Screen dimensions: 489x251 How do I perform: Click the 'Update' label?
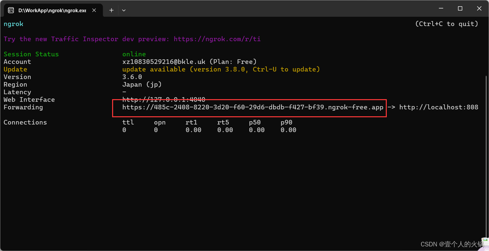(x=15, y=70)
